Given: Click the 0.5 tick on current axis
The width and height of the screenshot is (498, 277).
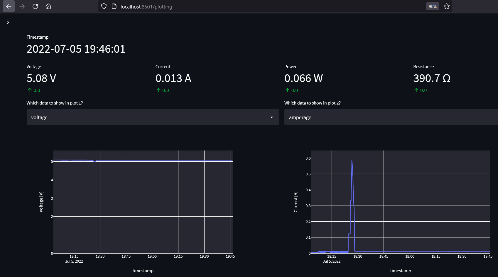Looking at the screenshot, I should point(308,174).
